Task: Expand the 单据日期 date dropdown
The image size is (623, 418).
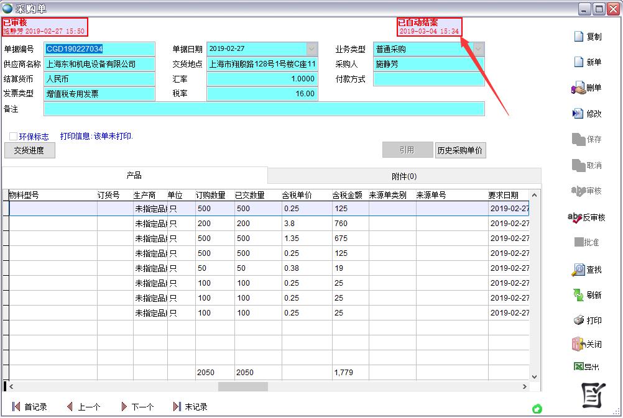Action: (x=311, y=49)
